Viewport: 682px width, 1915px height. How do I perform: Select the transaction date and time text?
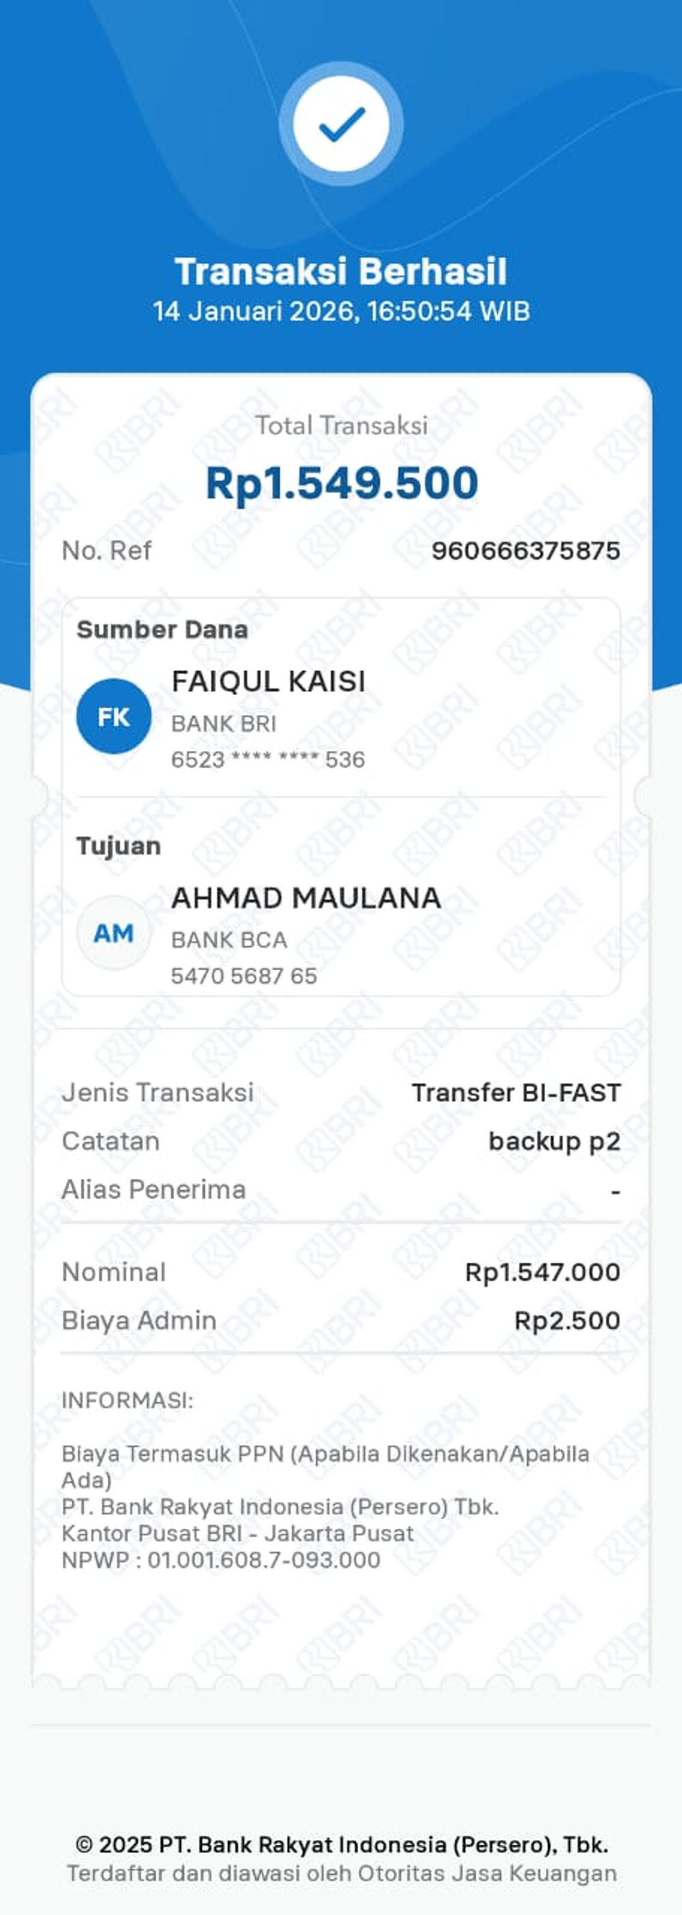[341, 310]
